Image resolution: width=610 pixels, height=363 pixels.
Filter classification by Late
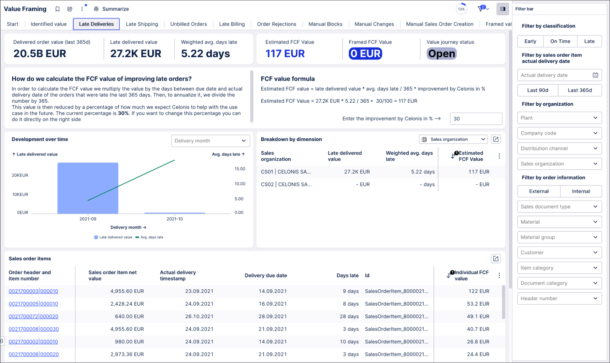tap(589, 41)
